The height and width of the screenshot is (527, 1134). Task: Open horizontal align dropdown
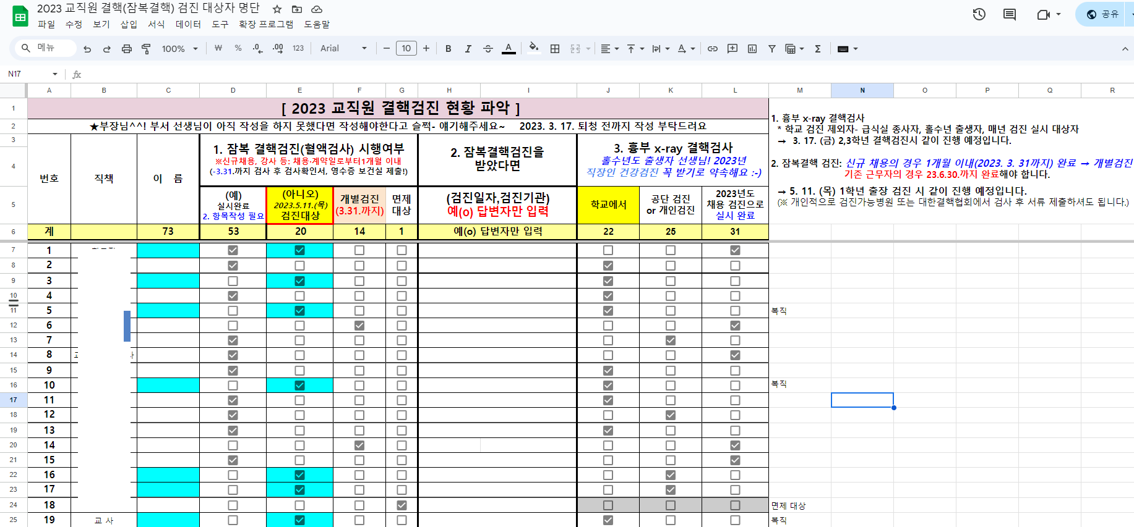pyautogui.click(x=610, y=49)
